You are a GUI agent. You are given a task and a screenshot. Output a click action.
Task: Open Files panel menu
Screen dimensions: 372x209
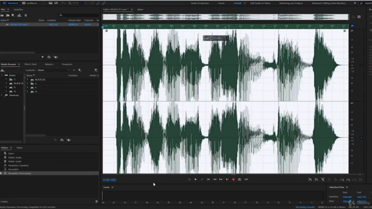8,9
